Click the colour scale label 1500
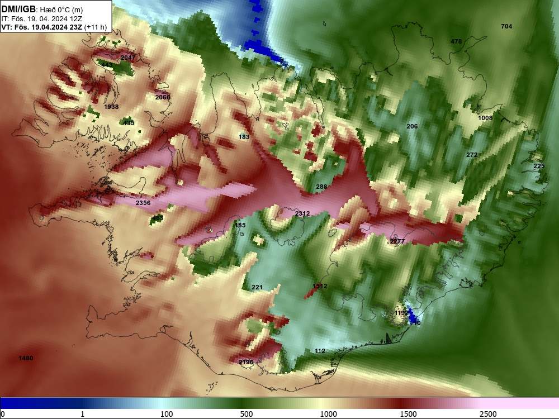The height and width of the screenshot is (419, 559). (x=408, y=414)
